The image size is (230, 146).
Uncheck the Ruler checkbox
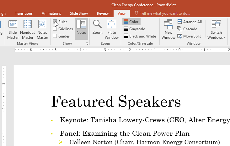tap(55, 22)
